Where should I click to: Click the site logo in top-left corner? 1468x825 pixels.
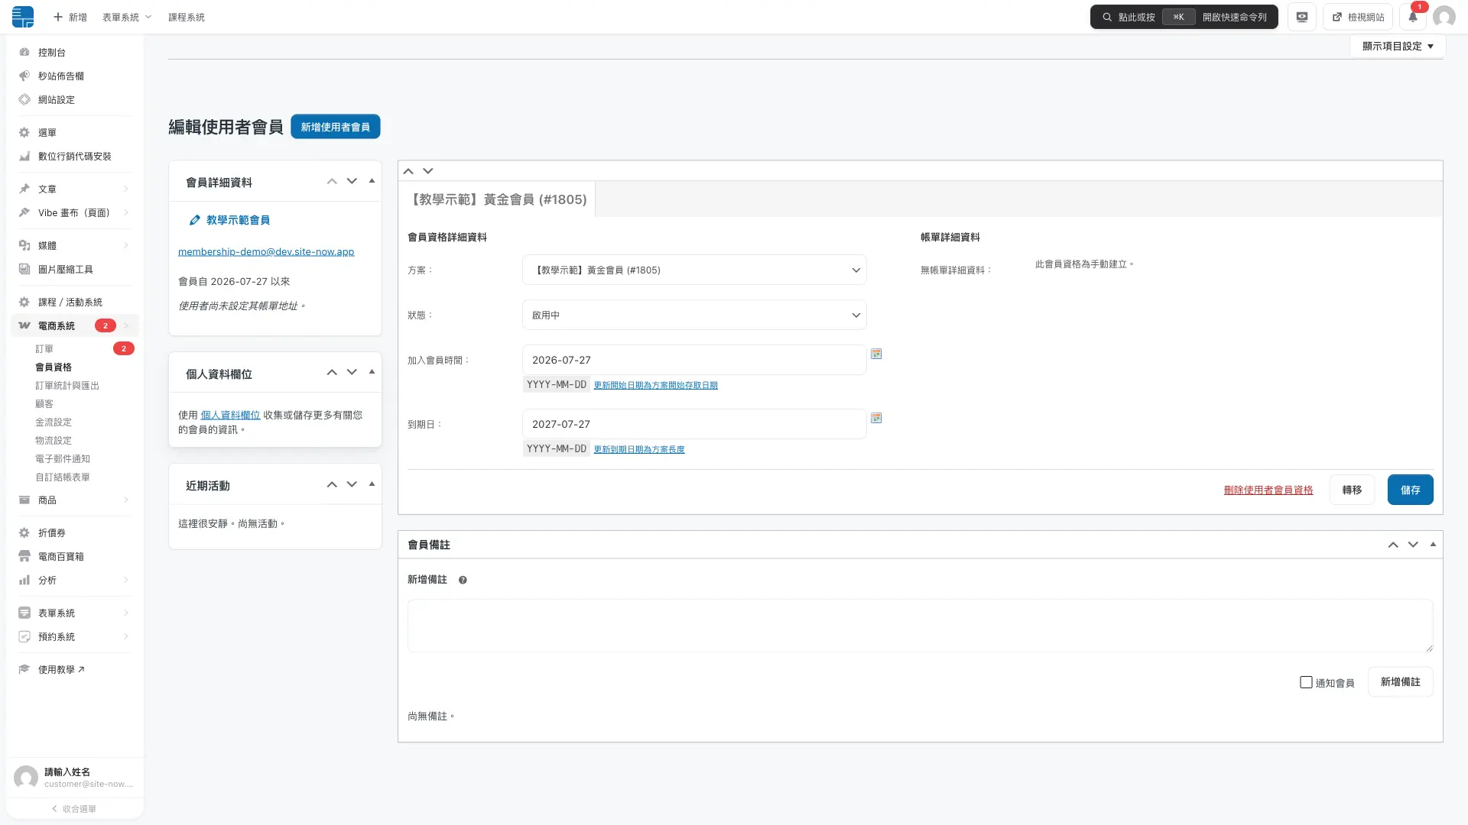(23, 17)
